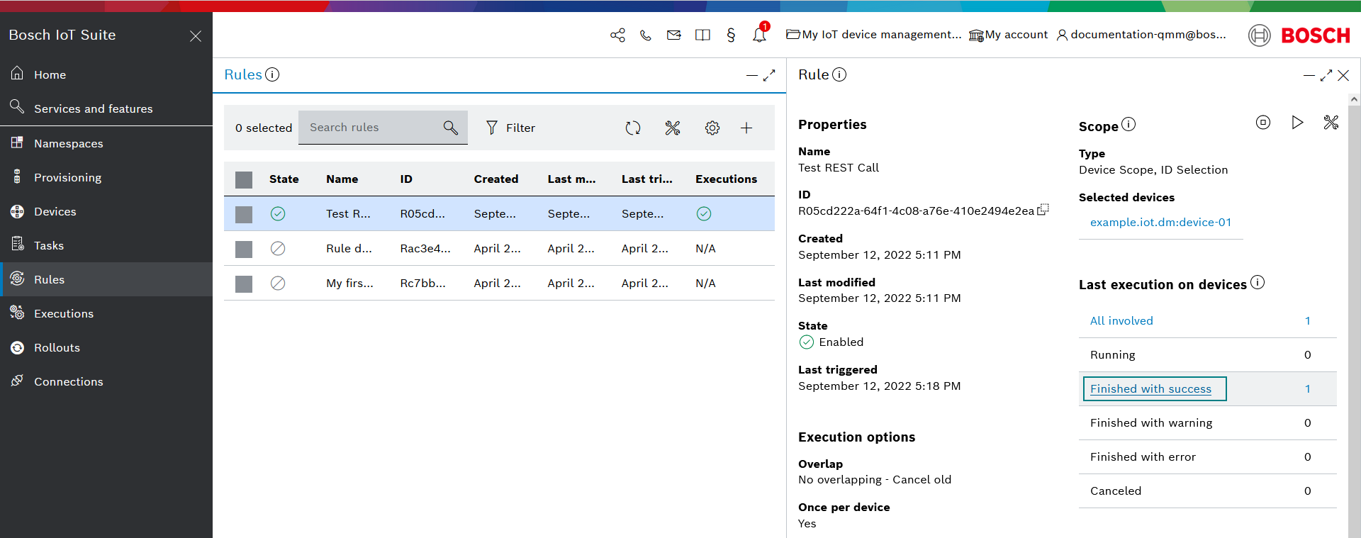
Task: Check the My firs... rule checkbox
Action: click(244, 284)
